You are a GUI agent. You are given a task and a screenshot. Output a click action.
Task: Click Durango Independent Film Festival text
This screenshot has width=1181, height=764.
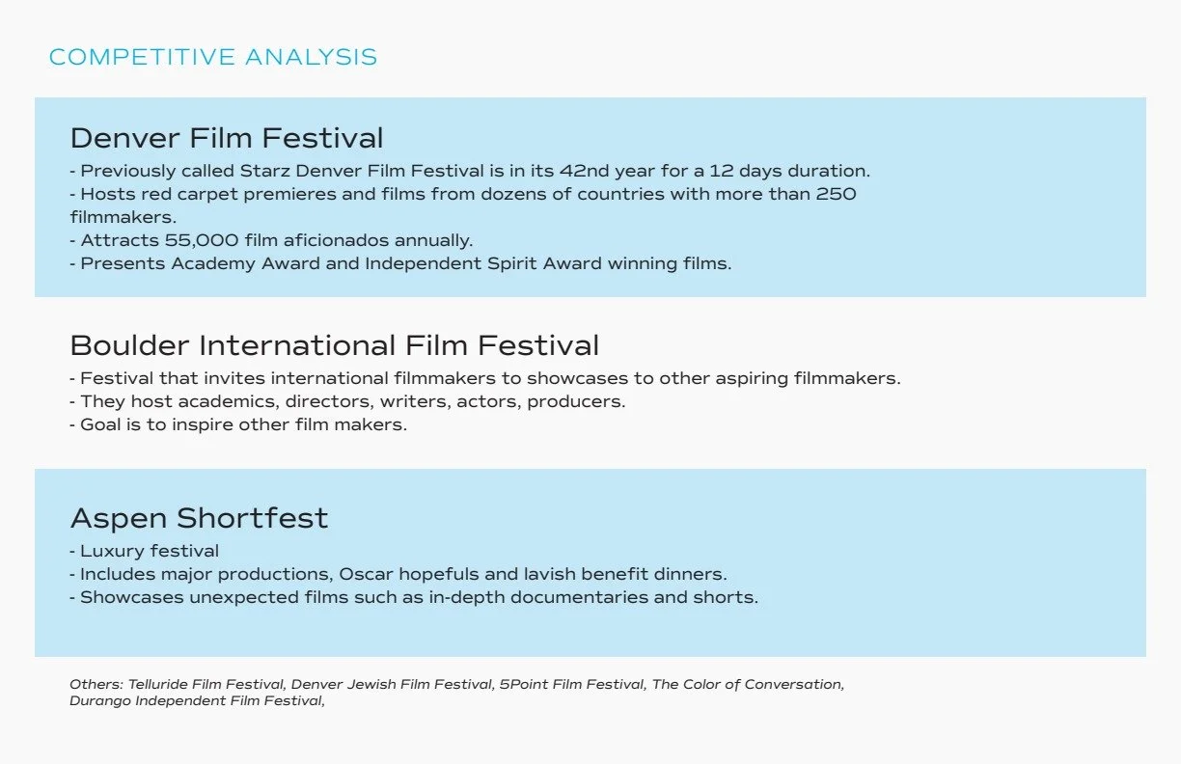point(197,700)
